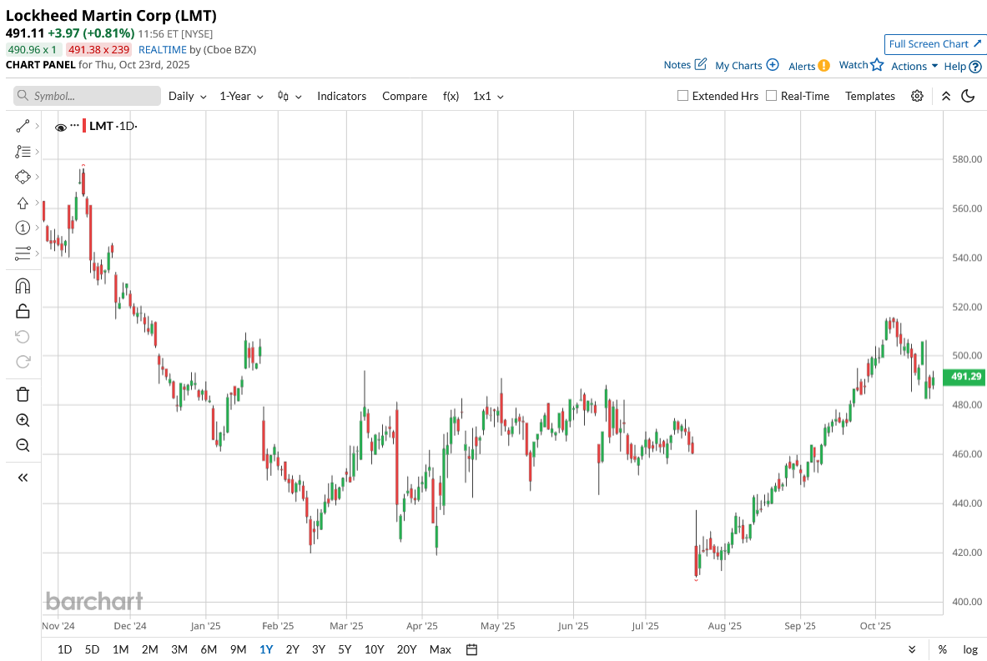The width and height of the screenshot is (987, 661).
Task: Select the trend line drawing tool
Action: pyautogui.click(x=23, y=127)
